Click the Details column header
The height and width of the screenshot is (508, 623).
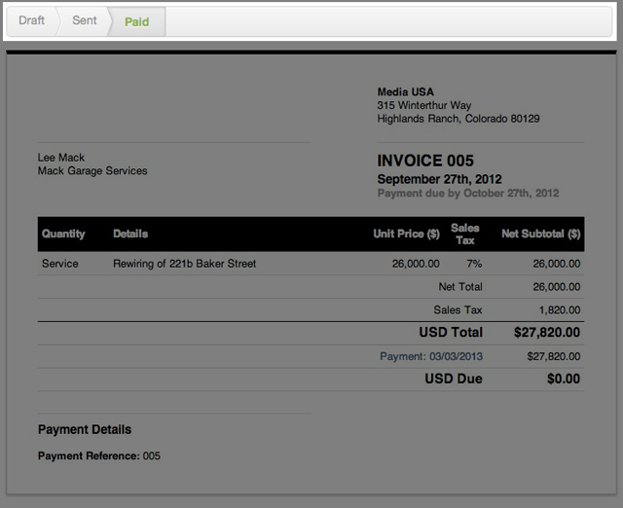[130, 234]
